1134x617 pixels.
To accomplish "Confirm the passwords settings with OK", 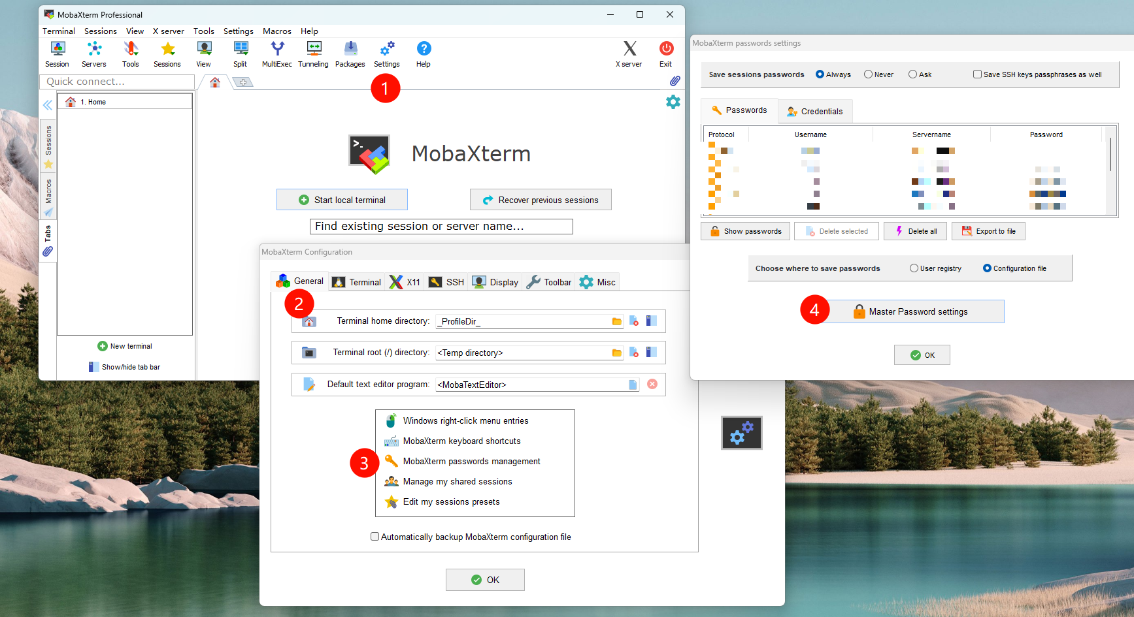I will (x=922, y=355).
